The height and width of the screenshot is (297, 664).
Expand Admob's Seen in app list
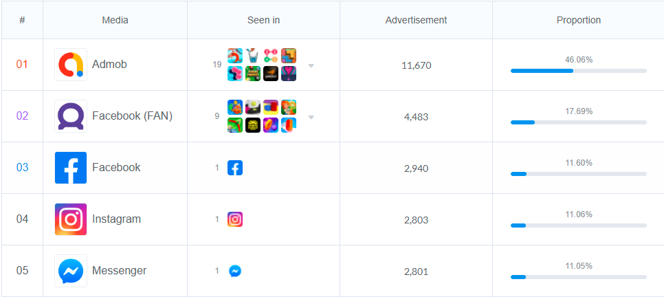(x=311, y=66)
